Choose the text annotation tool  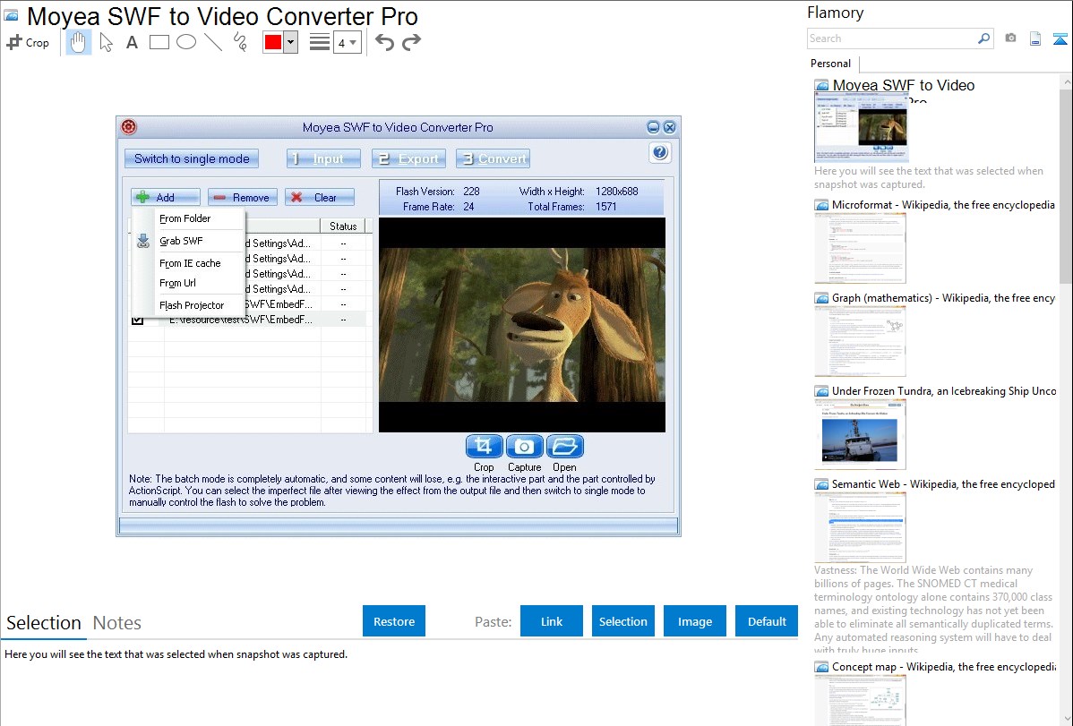(132, 43)
